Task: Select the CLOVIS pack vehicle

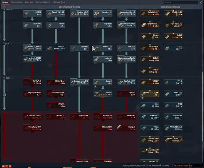Action: [x=150, y=59]
